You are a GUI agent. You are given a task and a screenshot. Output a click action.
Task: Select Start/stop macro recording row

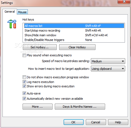point(74,30)
